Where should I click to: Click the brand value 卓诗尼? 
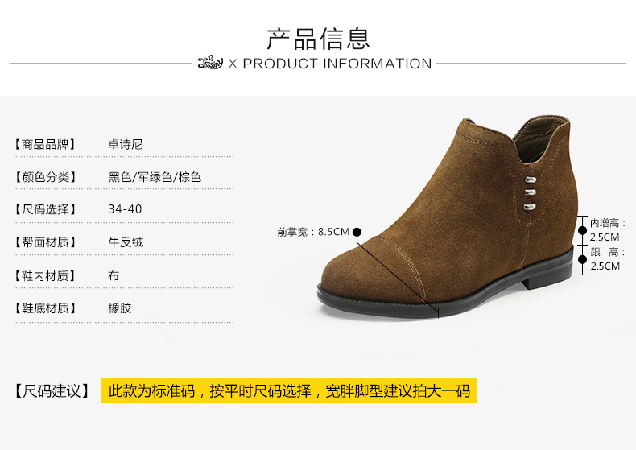126,144
